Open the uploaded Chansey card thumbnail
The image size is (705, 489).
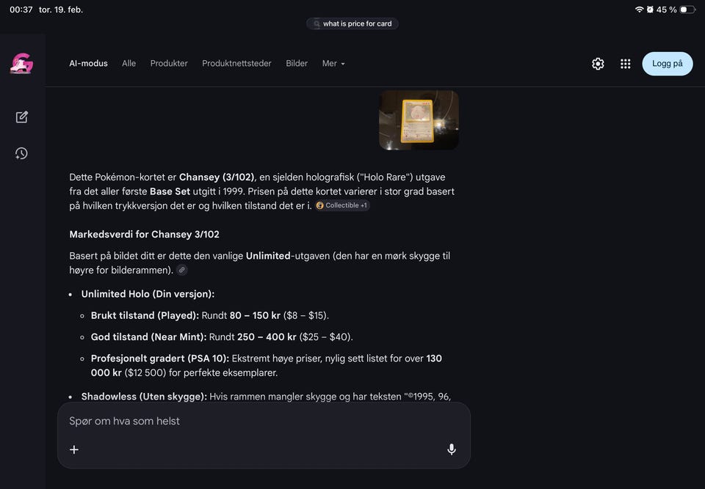(419, 120)
